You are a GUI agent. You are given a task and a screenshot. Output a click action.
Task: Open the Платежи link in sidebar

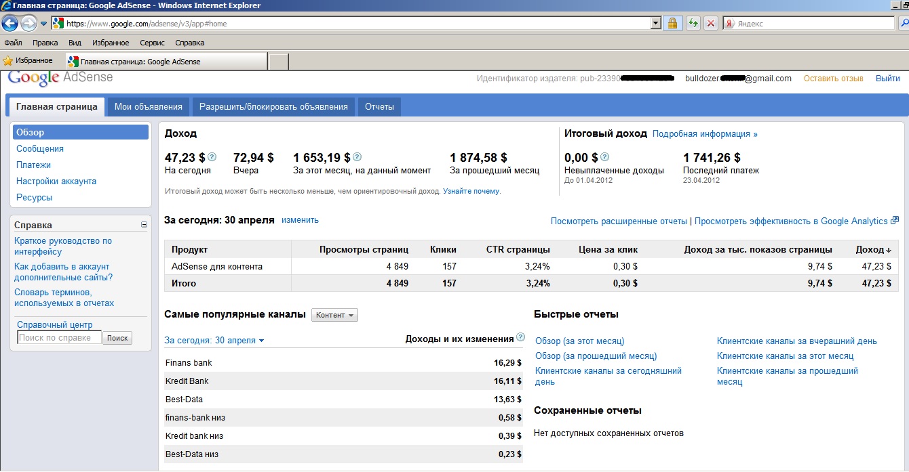click(x=34, y=165)
